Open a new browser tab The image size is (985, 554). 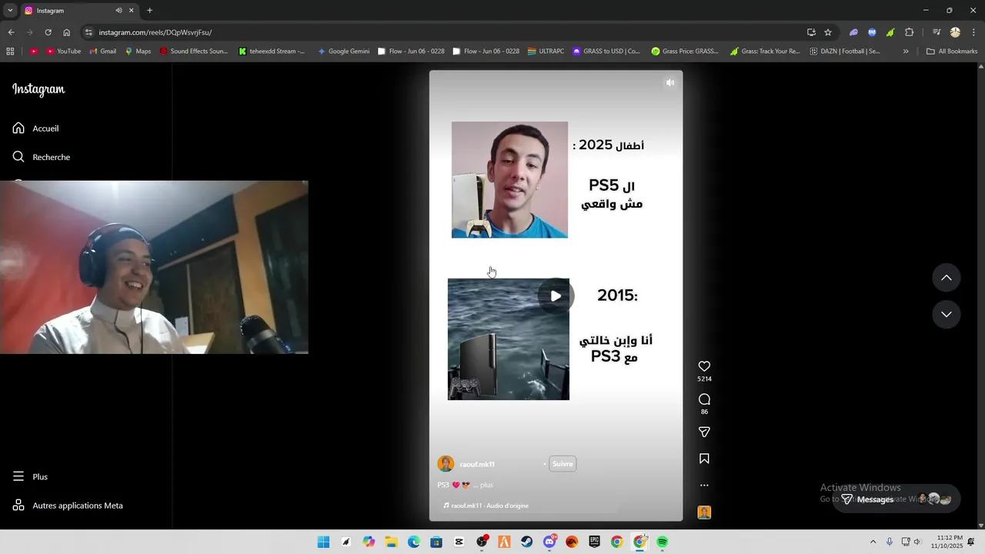coord(149,11)
